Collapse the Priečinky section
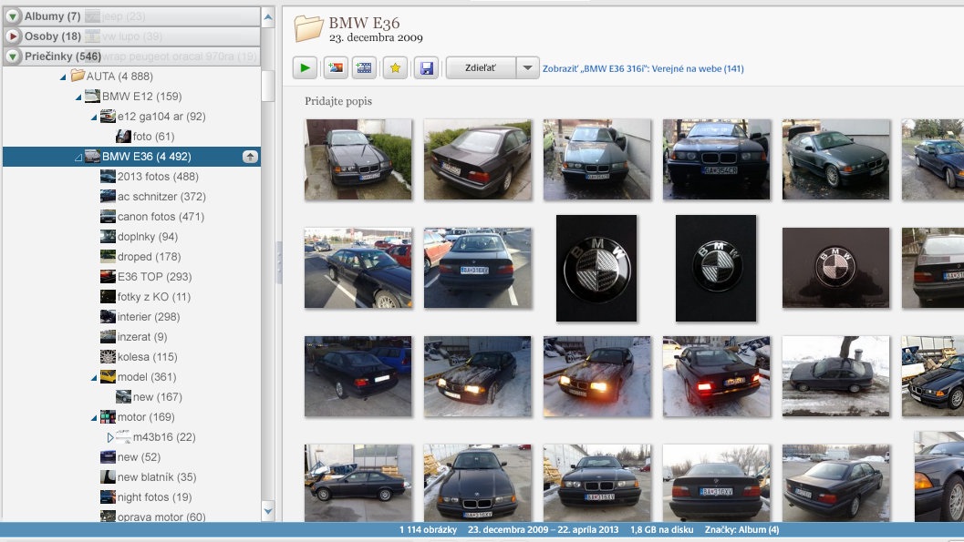Image resolution: width=964 pixels, height=542 pixels. click(x=12, y=56)
